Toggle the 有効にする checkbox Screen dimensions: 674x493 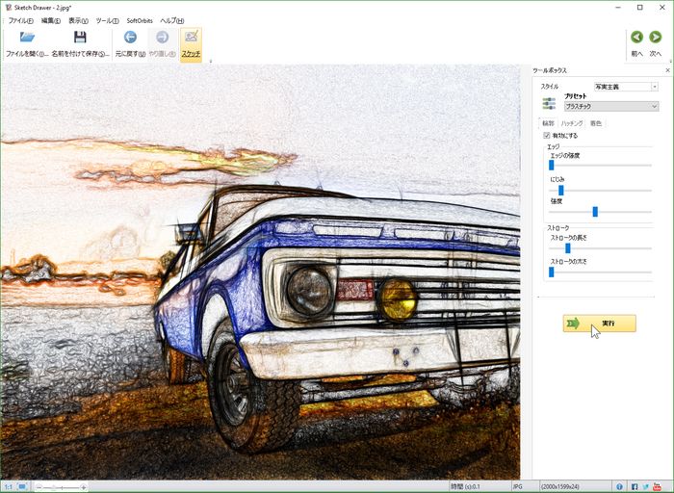tap(547, 136)
